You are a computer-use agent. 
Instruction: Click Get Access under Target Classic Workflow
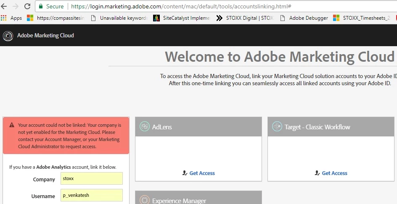(x=334, y=173)
